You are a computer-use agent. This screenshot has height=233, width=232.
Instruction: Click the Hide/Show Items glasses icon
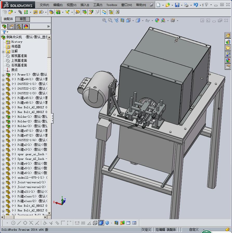tap(147, 20)
